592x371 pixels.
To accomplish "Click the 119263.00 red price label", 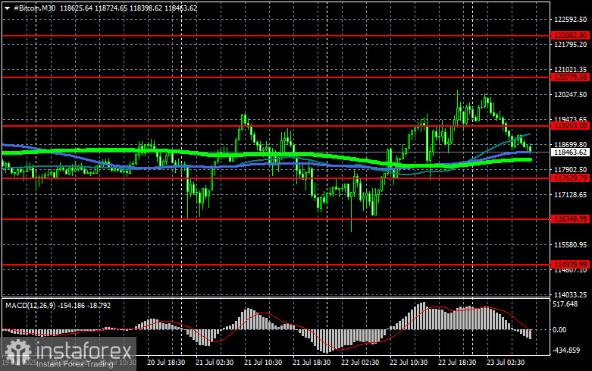I will point(570,126).
